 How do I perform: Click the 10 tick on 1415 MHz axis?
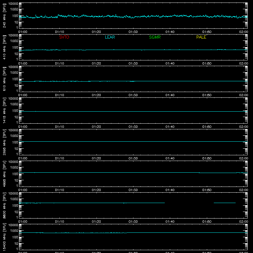(x=16, y=117)
